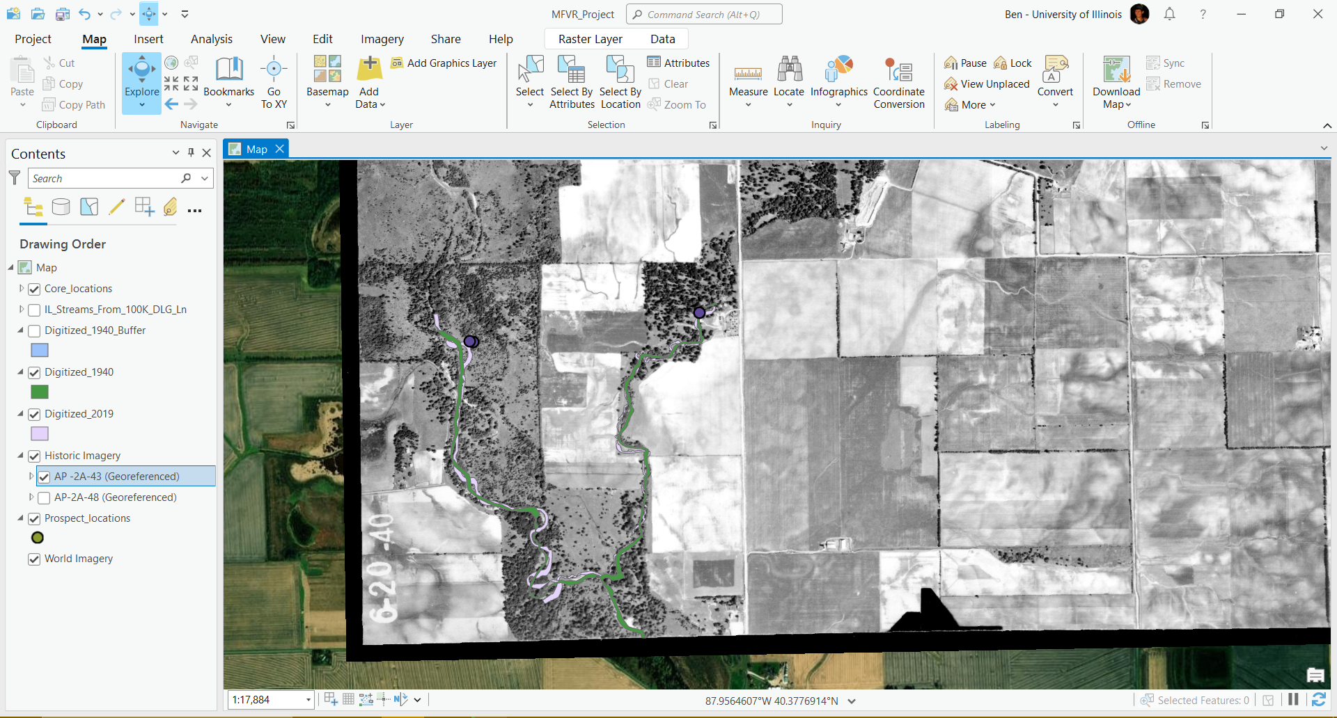The width and height of the screenshot is (1337, 718).
Task: Turn on Digitized_1940_Buffer layer visibility
Action: point(34,330)
